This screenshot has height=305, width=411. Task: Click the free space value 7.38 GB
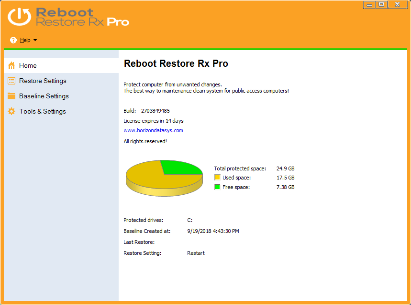[x=286, y=187]
